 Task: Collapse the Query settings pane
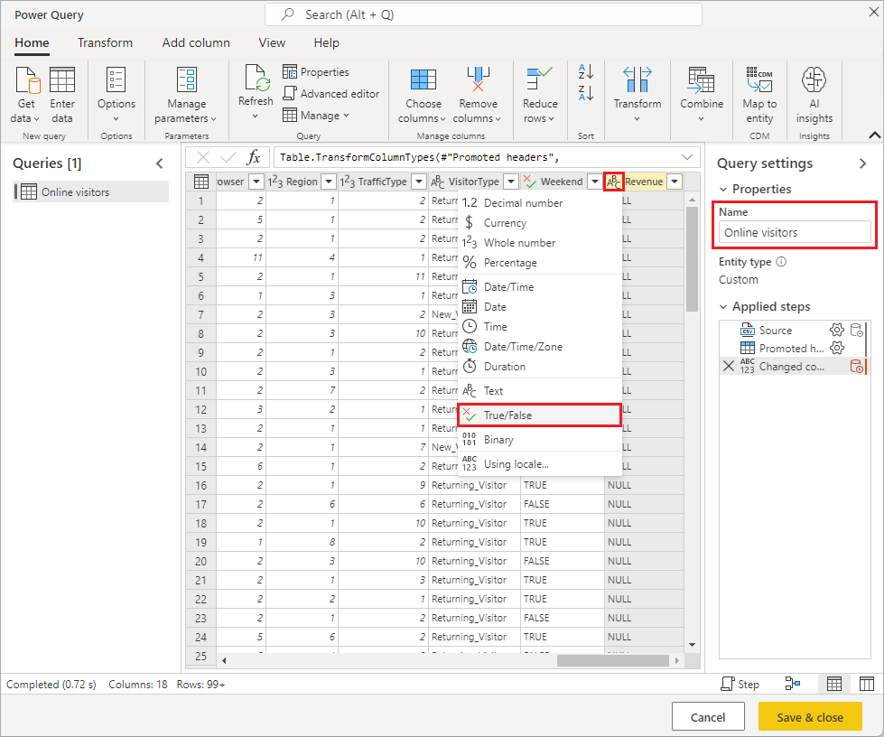[x=862, y=163]
